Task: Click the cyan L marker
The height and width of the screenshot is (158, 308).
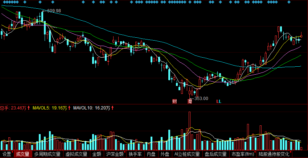Action: [x=220, y=101]
